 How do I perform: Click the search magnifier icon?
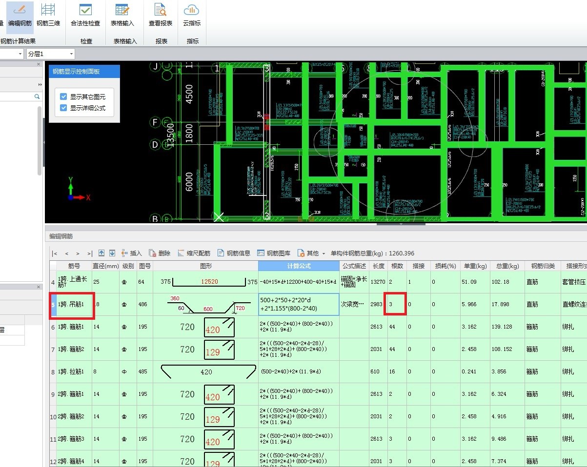coord(37,97)
